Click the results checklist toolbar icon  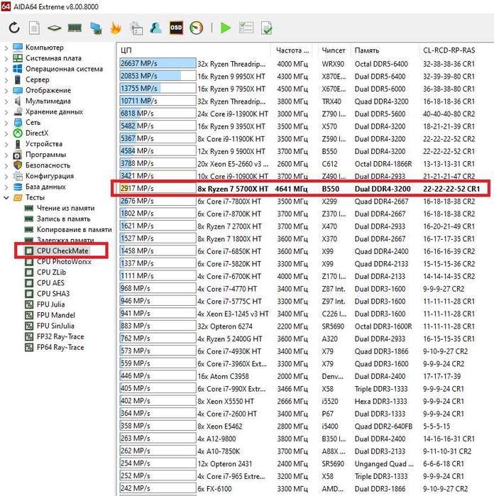(x=246, y=28)
